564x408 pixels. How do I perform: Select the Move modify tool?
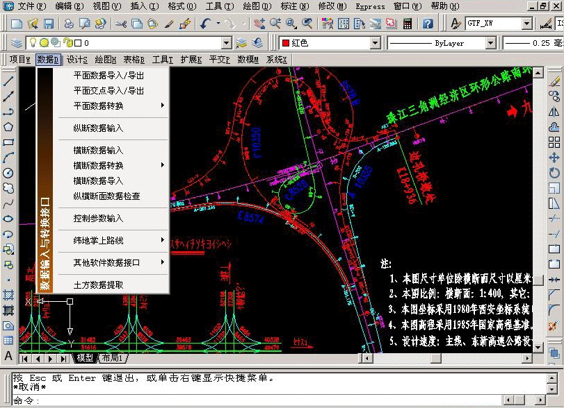[x=554, y=158]
